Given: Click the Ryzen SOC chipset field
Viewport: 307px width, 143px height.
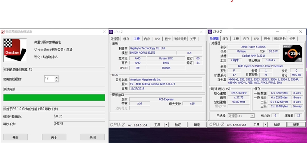Looking at the screenshot, I should pos(166,58).
